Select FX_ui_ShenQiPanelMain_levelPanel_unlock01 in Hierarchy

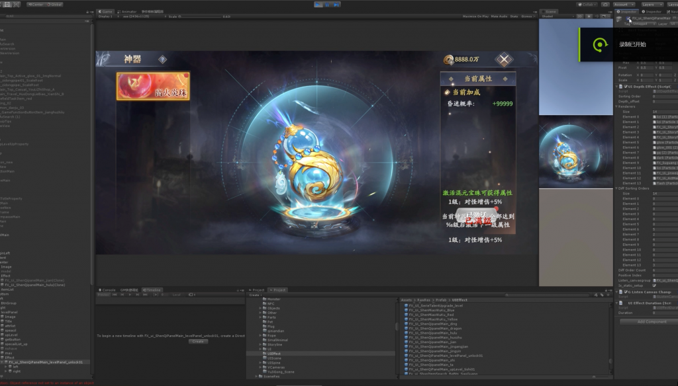point(46,362)
